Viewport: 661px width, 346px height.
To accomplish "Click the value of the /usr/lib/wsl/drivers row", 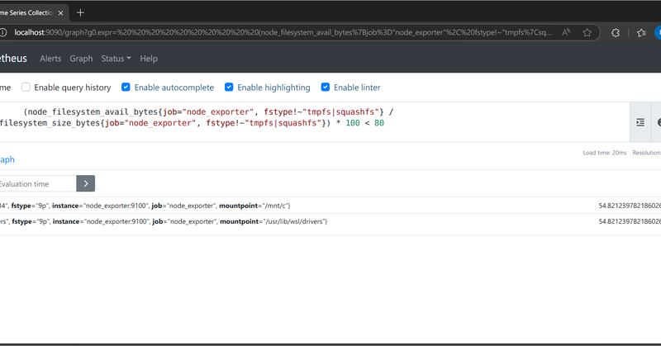I will pyautogui.click(x=630, y=221).
